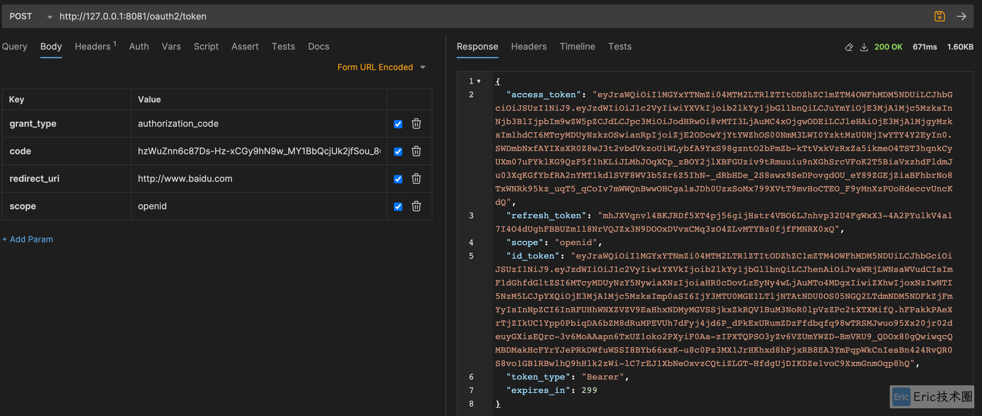The height and width of the screenshot is (416, 982).
Task: Click line number 5 in response gutter
Action: pyautogui.click(x=471, y=256)
